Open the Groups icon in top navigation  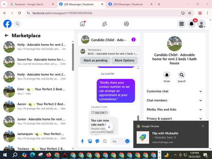[x=126, y=24]
